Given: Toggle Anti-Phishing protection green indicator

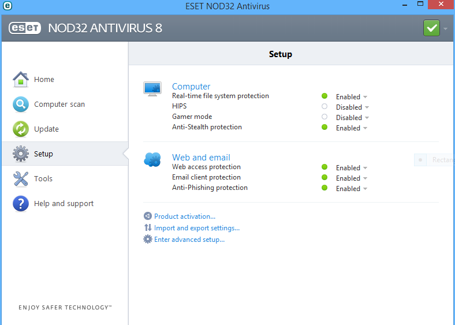Looking at the screenshot, I should coord(325,188).
